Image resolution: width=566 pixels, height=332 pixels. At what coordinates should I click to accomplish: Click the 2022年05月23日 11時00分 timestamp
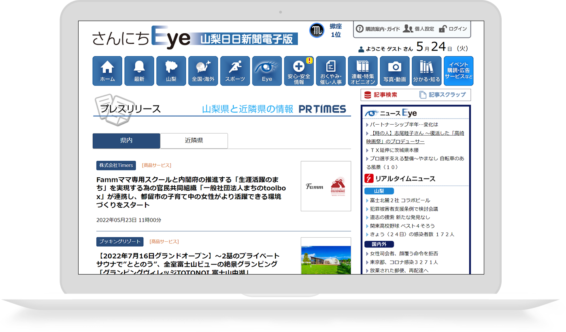(x=129, y=220)
